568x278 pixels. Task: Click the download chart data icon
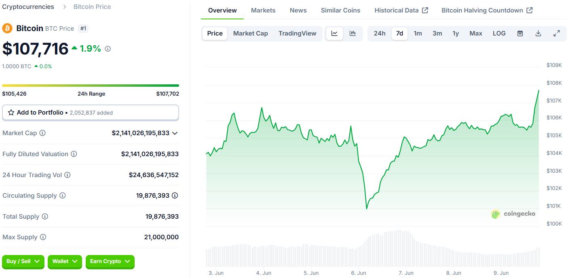pyautogui.click(x=538, y=33)
